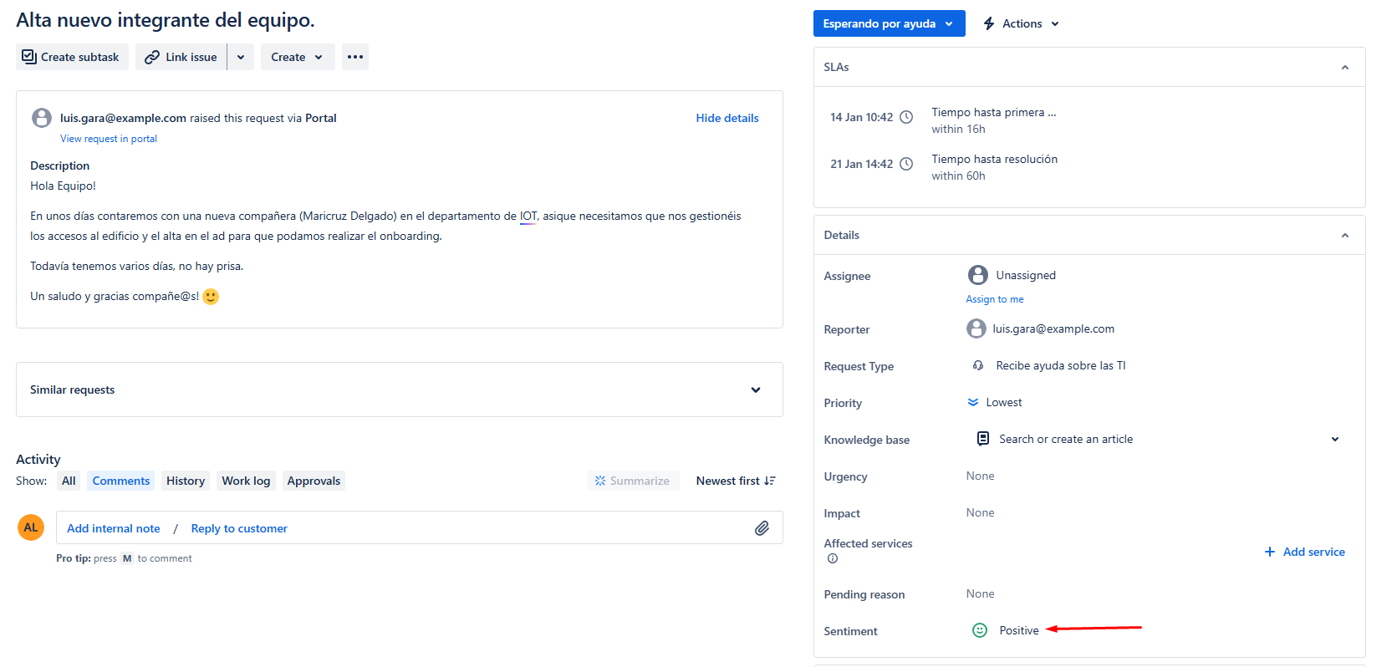Click the attachment paperclip icon
This screenshot has height=667, width=1397.
pos(762,528)
